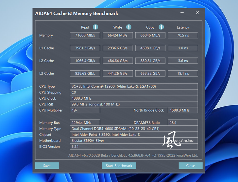
Task: Minimize the AIDA64 benchmark window
Action: click(x=182, y=13)
